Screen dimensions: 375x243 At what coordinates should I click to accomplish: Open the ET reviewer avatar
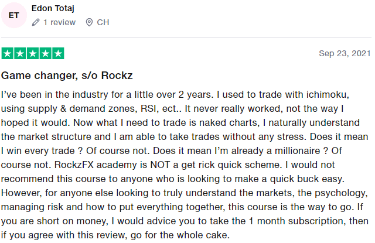coord(14,15)
